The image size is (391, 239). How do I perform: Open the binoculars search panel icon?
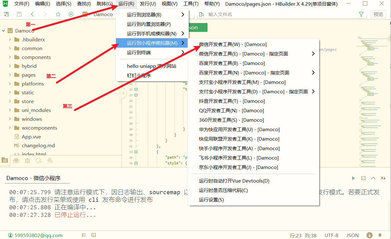pyautogui.click(x=16, y=160)
